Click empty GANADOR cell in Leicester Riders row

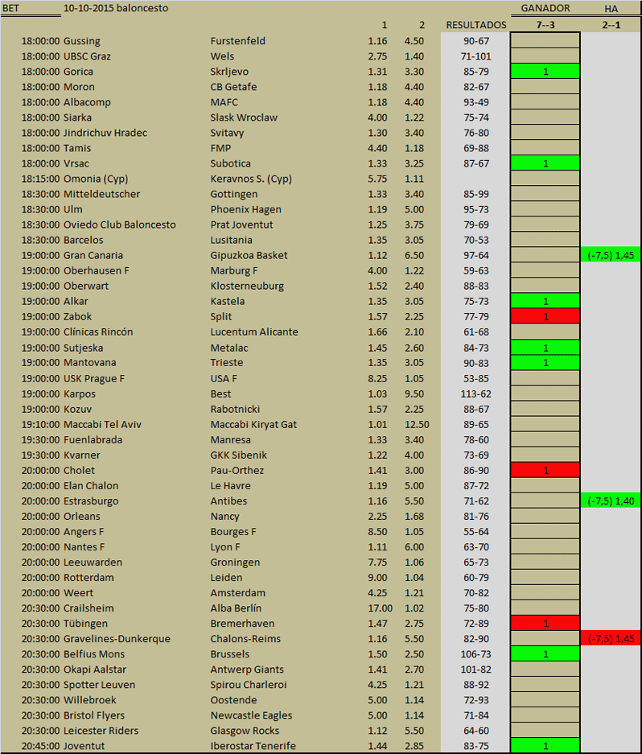coord(545,731)
